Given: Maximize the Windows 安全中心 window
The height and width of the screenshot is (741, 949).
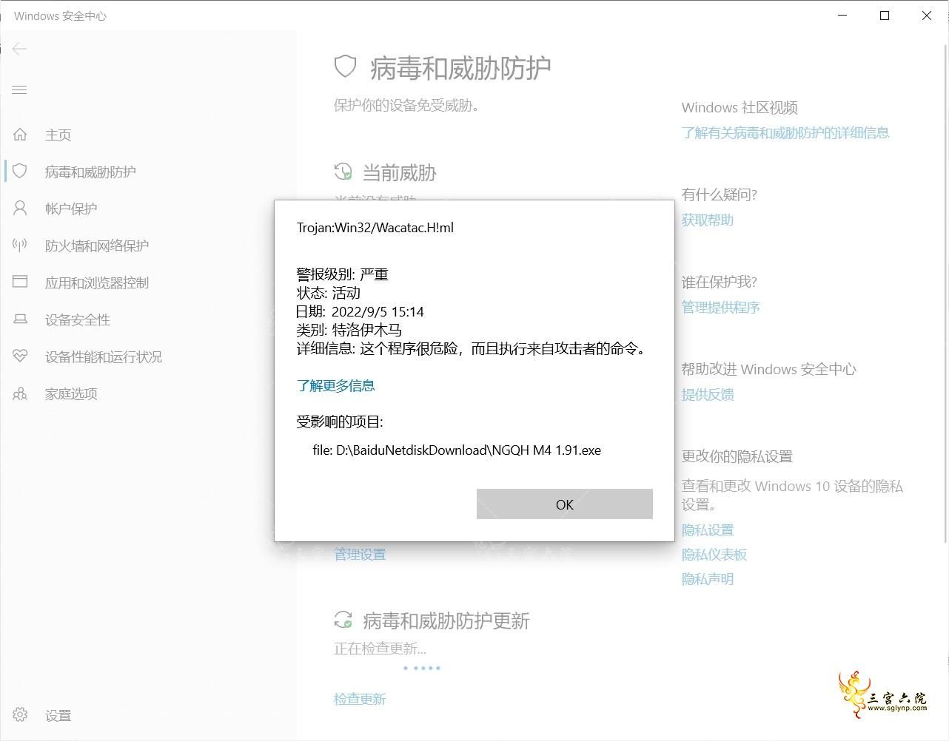Looking at the screenshot, I should (x=884, y=16).
